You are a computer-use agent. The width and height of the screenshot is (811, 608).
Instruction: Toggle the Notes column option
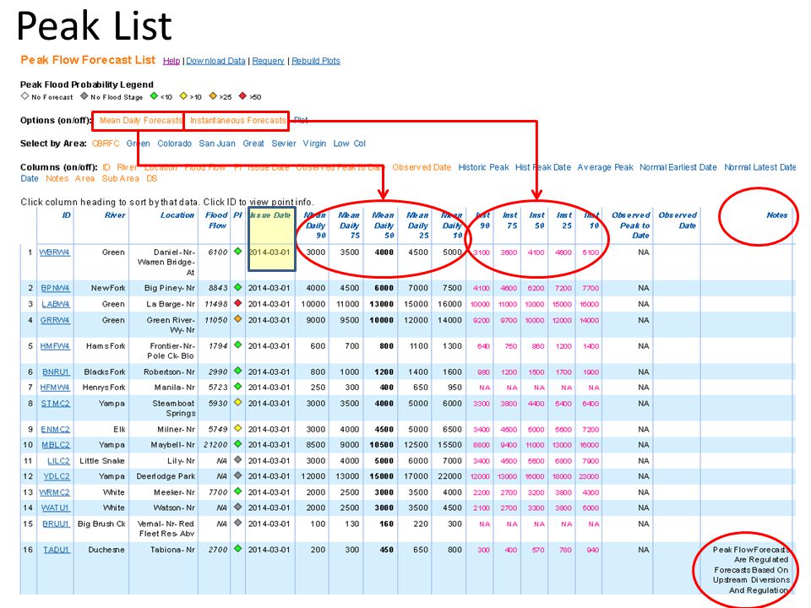57,178
